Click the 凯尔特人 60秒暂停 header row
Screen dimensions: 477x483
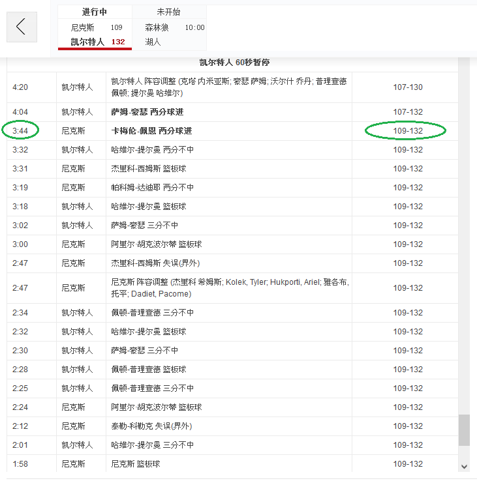coord(235,63)
